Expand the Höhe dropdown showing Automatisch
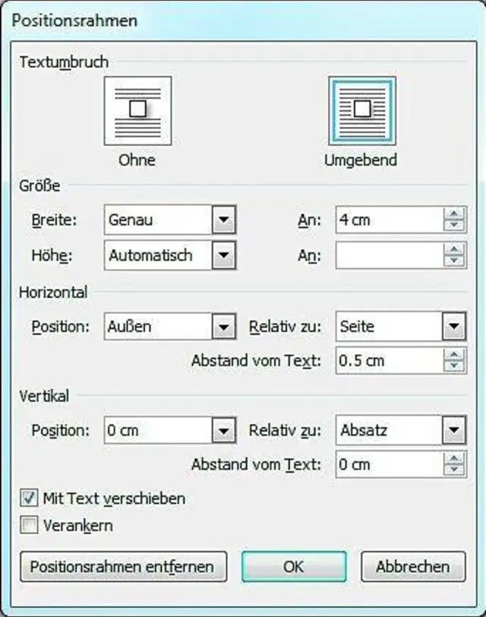Viewport: 486px width, 617px height. [222, 255]
